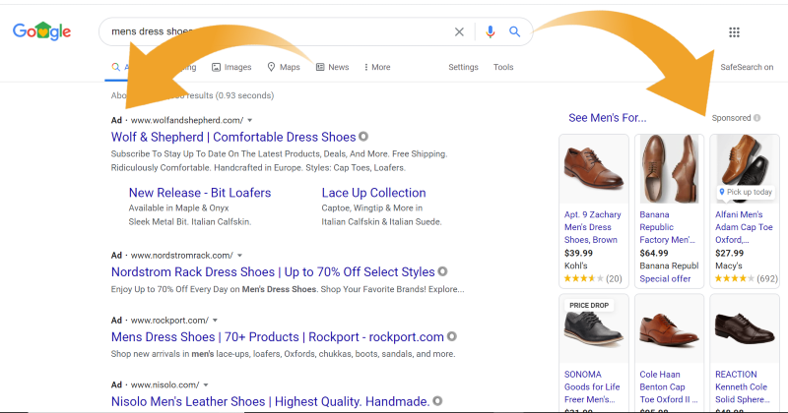Open Lace Up Collection sitelink
Screen dimensions: 788x413
(373, 193)
